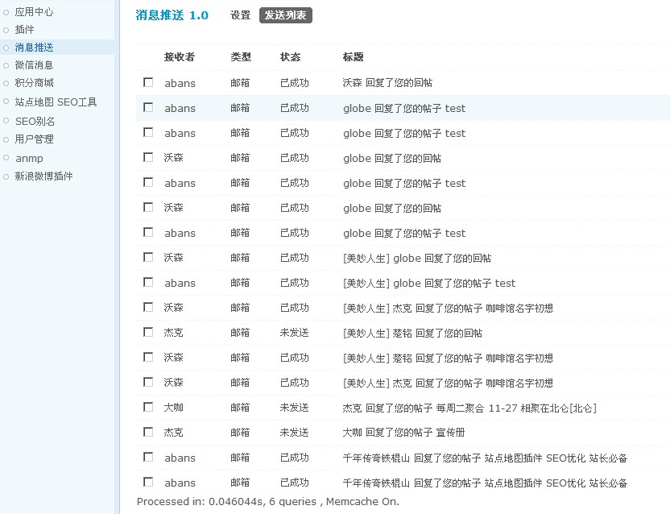The width and height of the screenshot is (670, 514).
Task: Click the 标题 column header
Action: pos(353,57)
